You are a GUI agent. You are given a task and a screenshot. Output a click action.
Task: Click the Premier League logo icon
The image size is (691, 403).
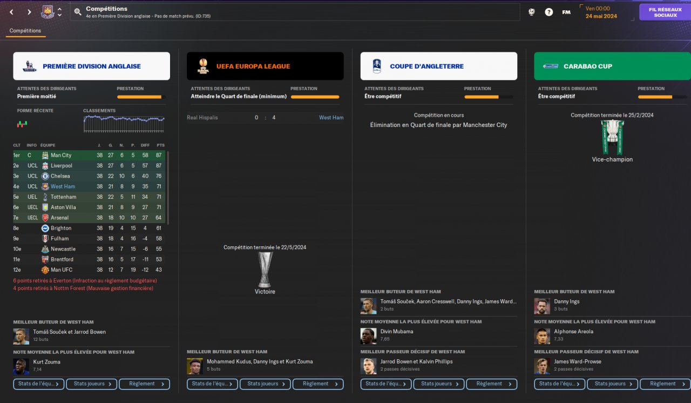pyautogui.click(x=30, y=66)
